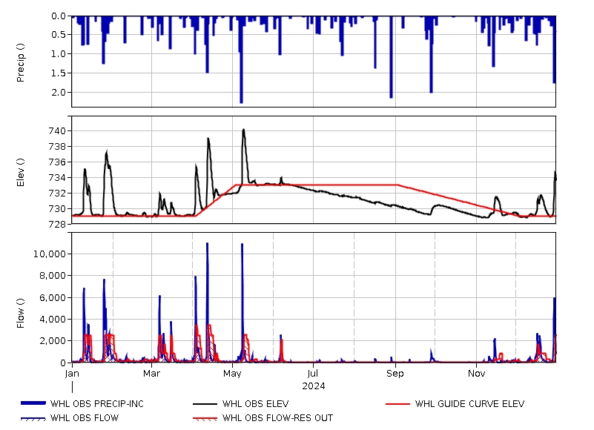Image resolution: width=594 pixels, height=430 pixels.
Task: Select the red line swatch for WHL GUIDE CURVE ELEV
Action: point(397,404)
